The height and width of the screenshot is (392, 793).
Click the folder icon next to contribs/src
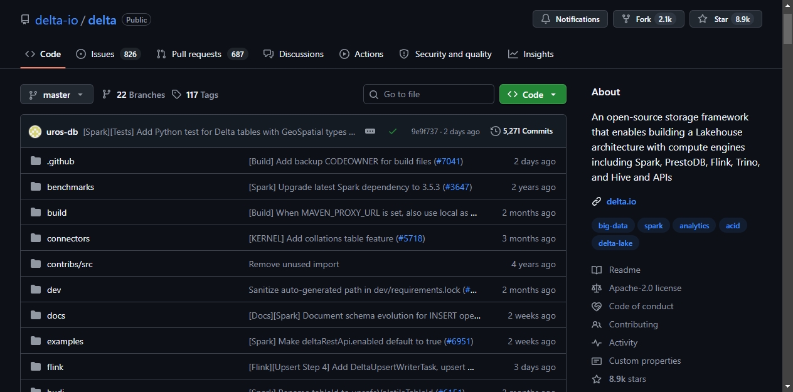click(36, 264)
